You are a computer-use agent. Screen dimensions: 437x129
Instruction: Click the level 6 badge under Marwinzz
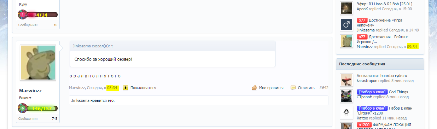(x=23, y=109)
